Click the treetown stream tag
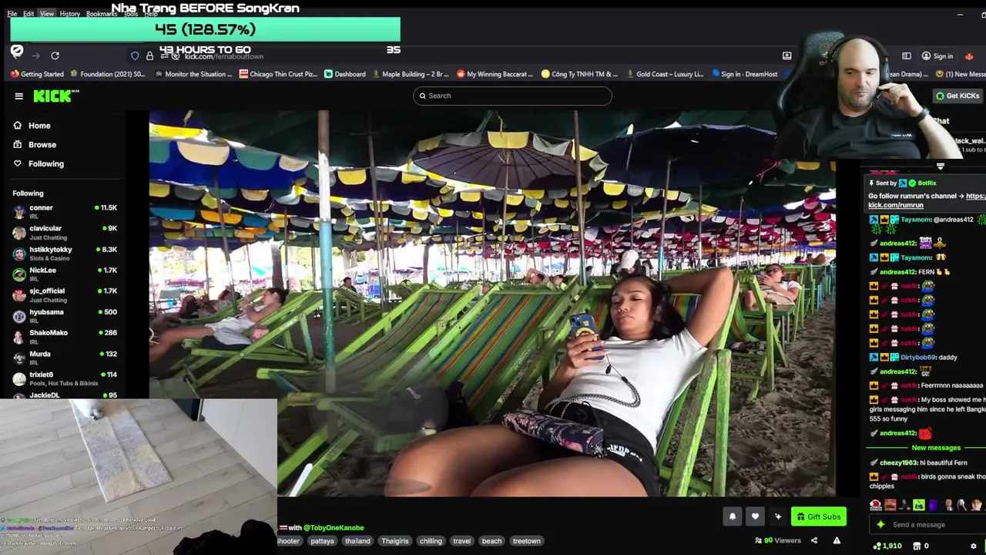 pyautogui.click(x=526, y=541)
